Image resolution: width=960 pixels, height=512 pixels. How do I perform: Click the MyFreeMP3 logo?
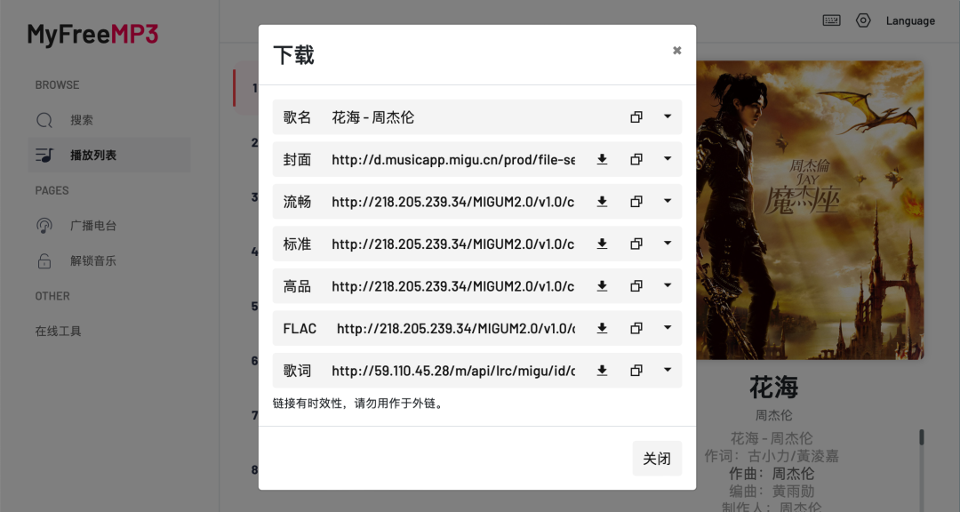[x=93, y=35]
